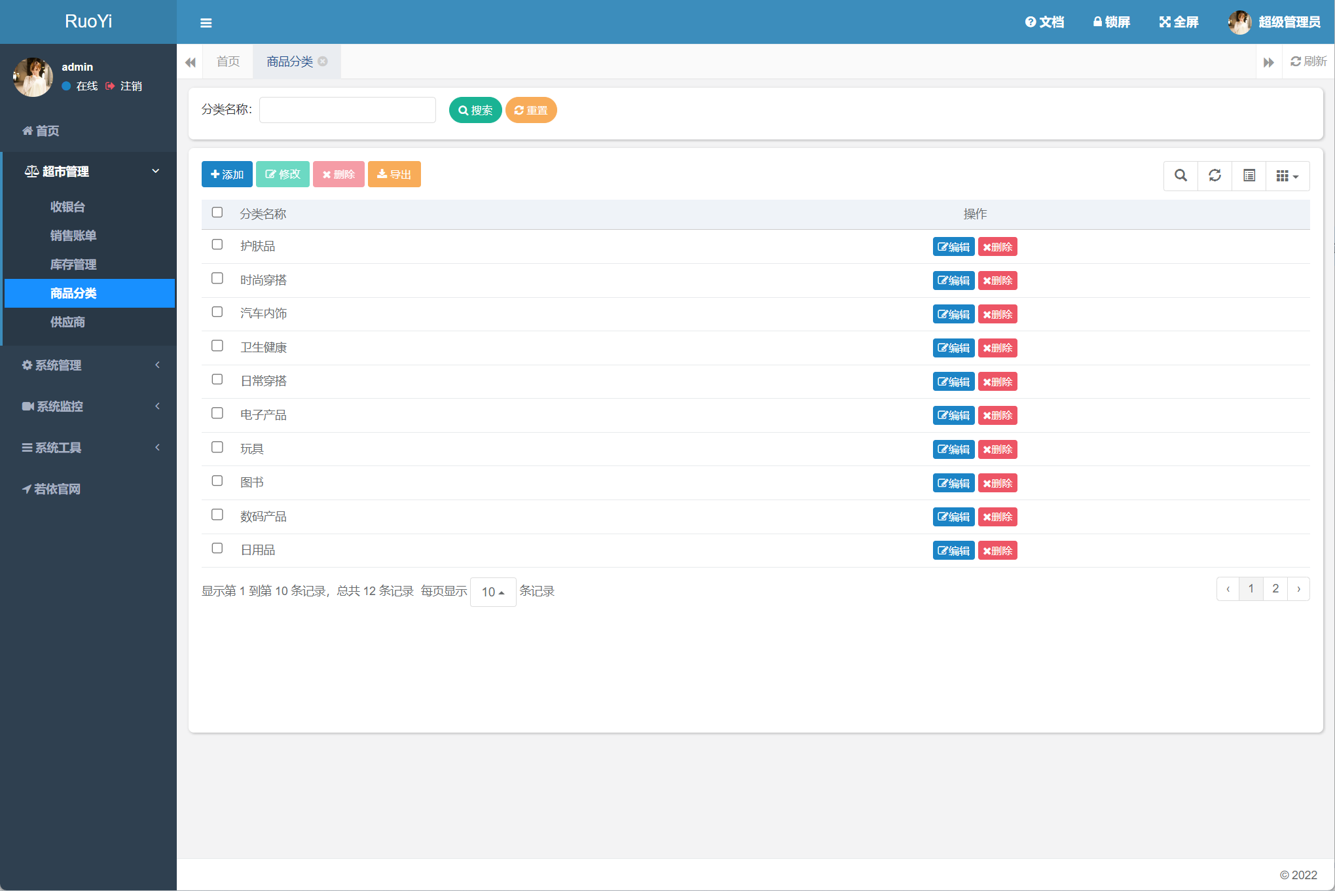Close the 商品分类 tab
Screen dimensions: 1335x891
click(x=323, y=62)
